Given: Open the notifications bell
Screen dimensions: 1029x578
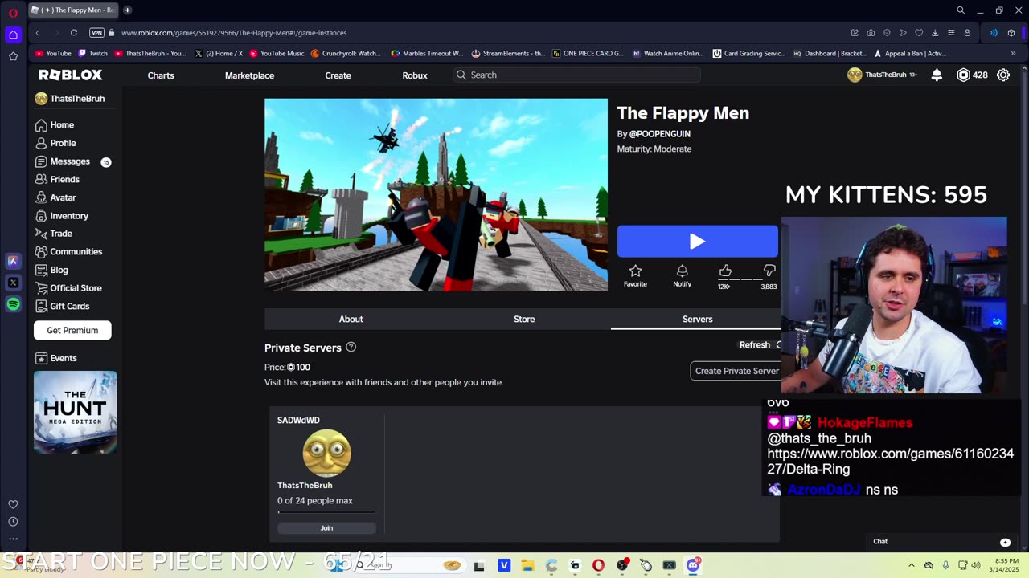Looking at the screenshot, I should 937,75.
